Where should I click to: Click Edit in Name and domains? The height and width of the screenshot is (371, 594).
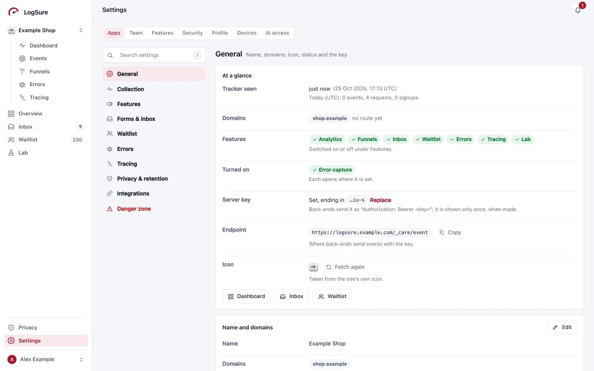point(562,327)
